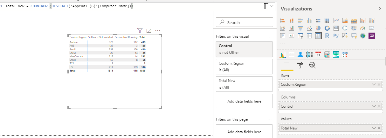Select the Key influencers visual
This screenshot has height=138, width=386.
(345, 36)
